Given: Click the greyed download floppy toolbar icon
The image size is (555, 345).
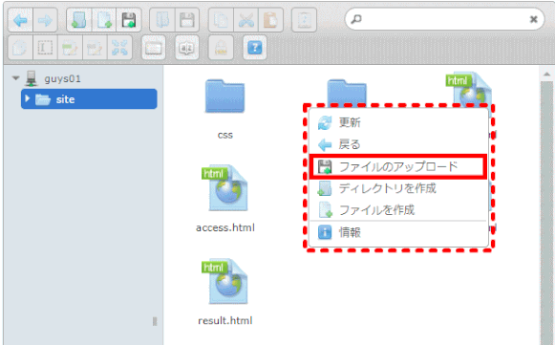Looking at the screenshot, I should tap(187, 20).
